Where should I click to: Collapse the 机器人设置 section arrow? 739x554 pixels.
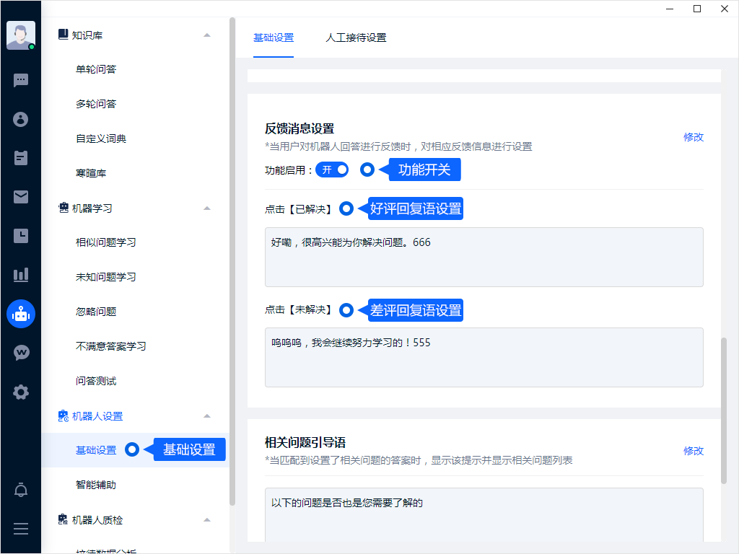(207, 415)
